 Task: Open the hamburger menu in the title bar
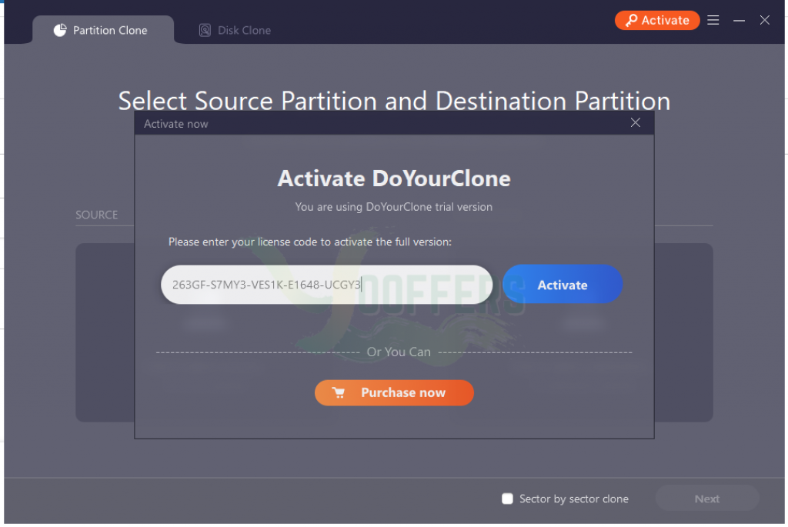click(713, 20)
